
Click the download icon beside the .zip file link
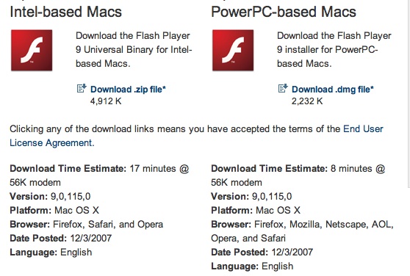pos(82,88)
